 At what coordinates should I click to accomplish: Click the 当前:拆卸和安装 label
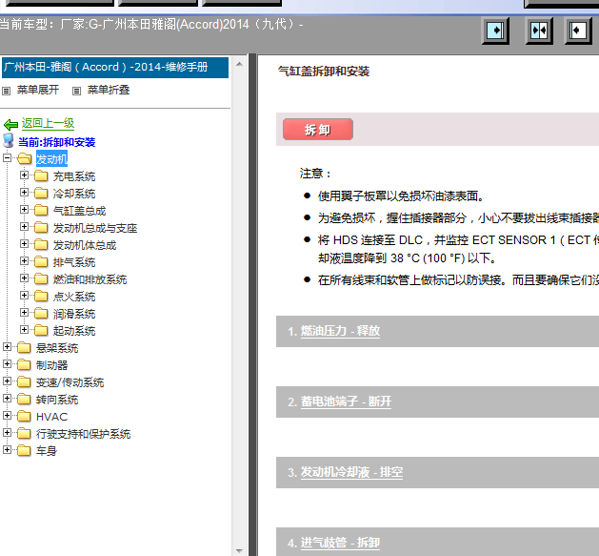tap(56, 142)
